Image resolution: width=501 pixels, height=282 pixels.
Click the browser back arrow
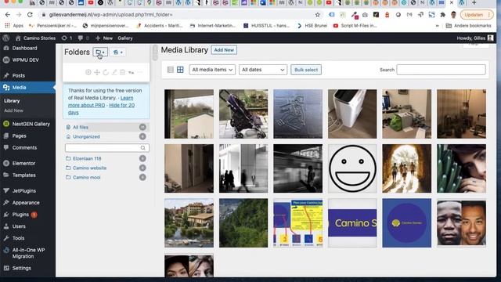8,15
